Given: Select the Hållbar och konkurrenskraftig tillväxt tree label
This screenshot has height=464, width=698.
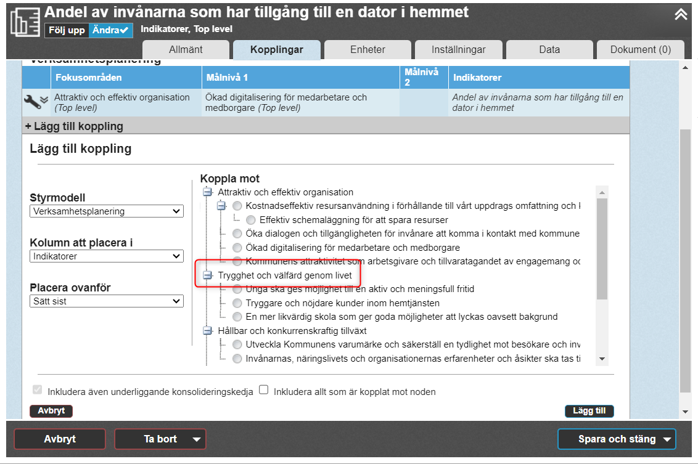Looking at the screenshot, I should point(292,330).
